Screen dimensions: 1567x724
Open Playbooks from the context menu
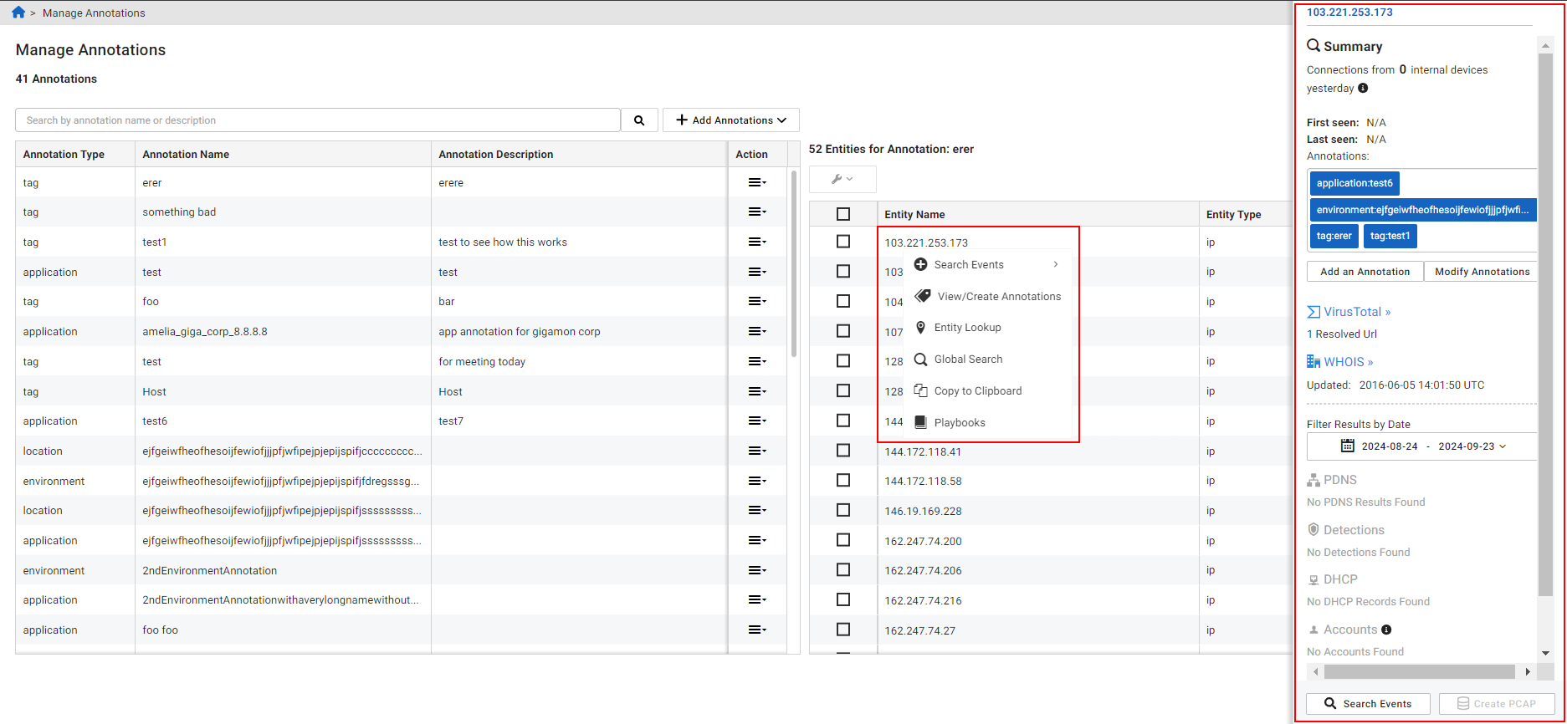click(987, 423)
